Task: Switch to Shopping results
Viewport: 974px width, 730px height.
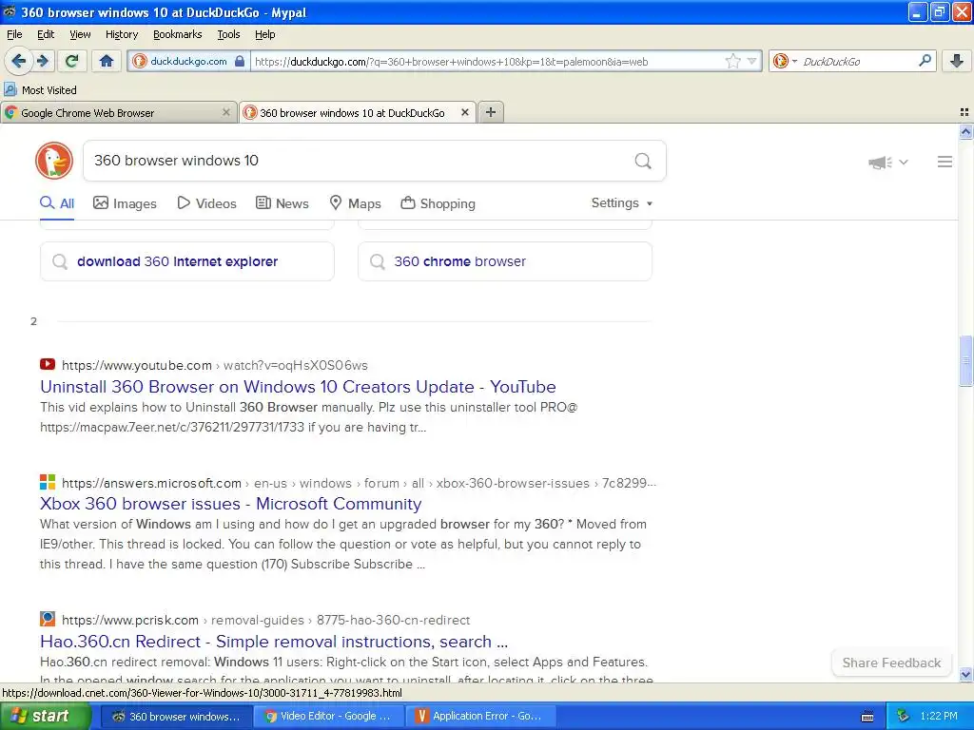Action: [438, 203]
